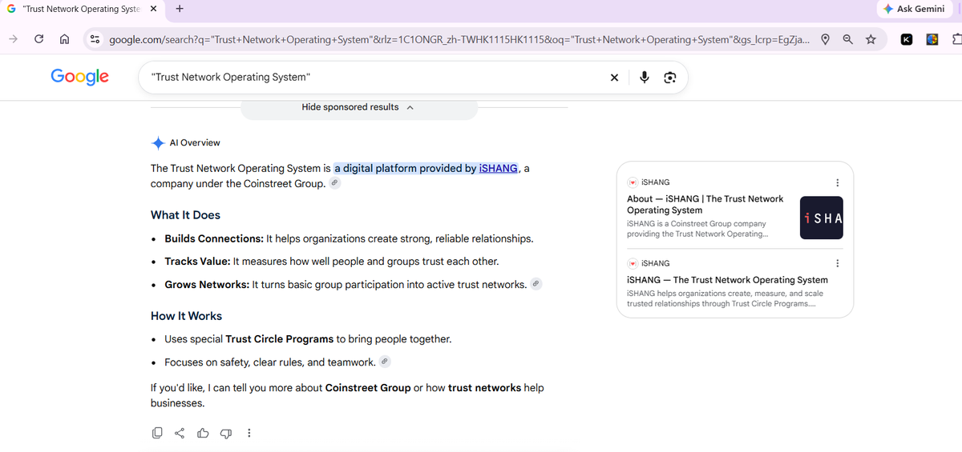962x452 pixels.
Task: Go to the browser home page icon
Action: pos(65,39)
